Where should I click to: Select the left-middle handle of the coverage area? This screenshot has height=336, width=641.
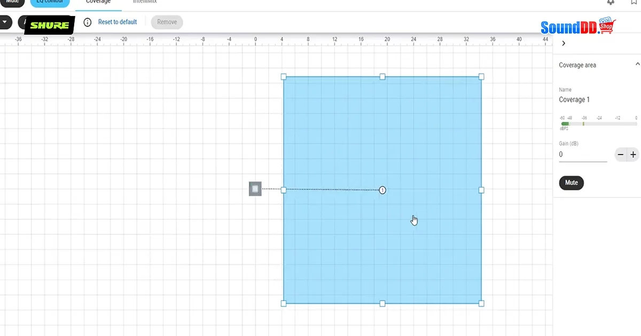284,190
